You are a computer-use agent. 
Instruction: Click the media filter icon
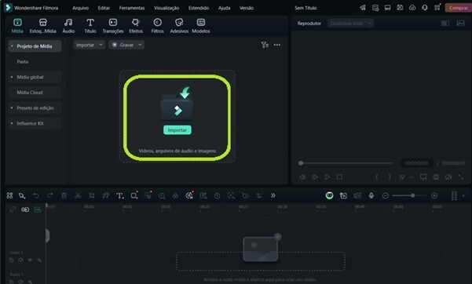tap(265, 45)
